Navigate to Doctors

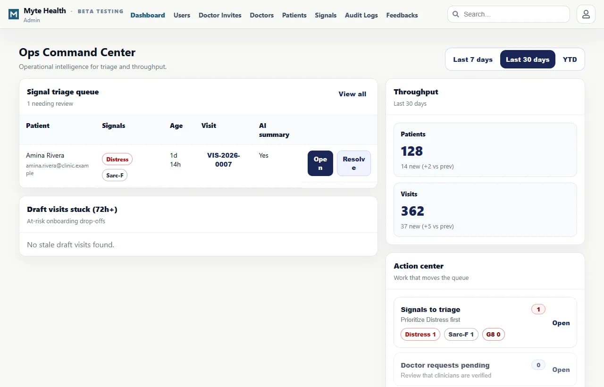[x=262, y=15]
